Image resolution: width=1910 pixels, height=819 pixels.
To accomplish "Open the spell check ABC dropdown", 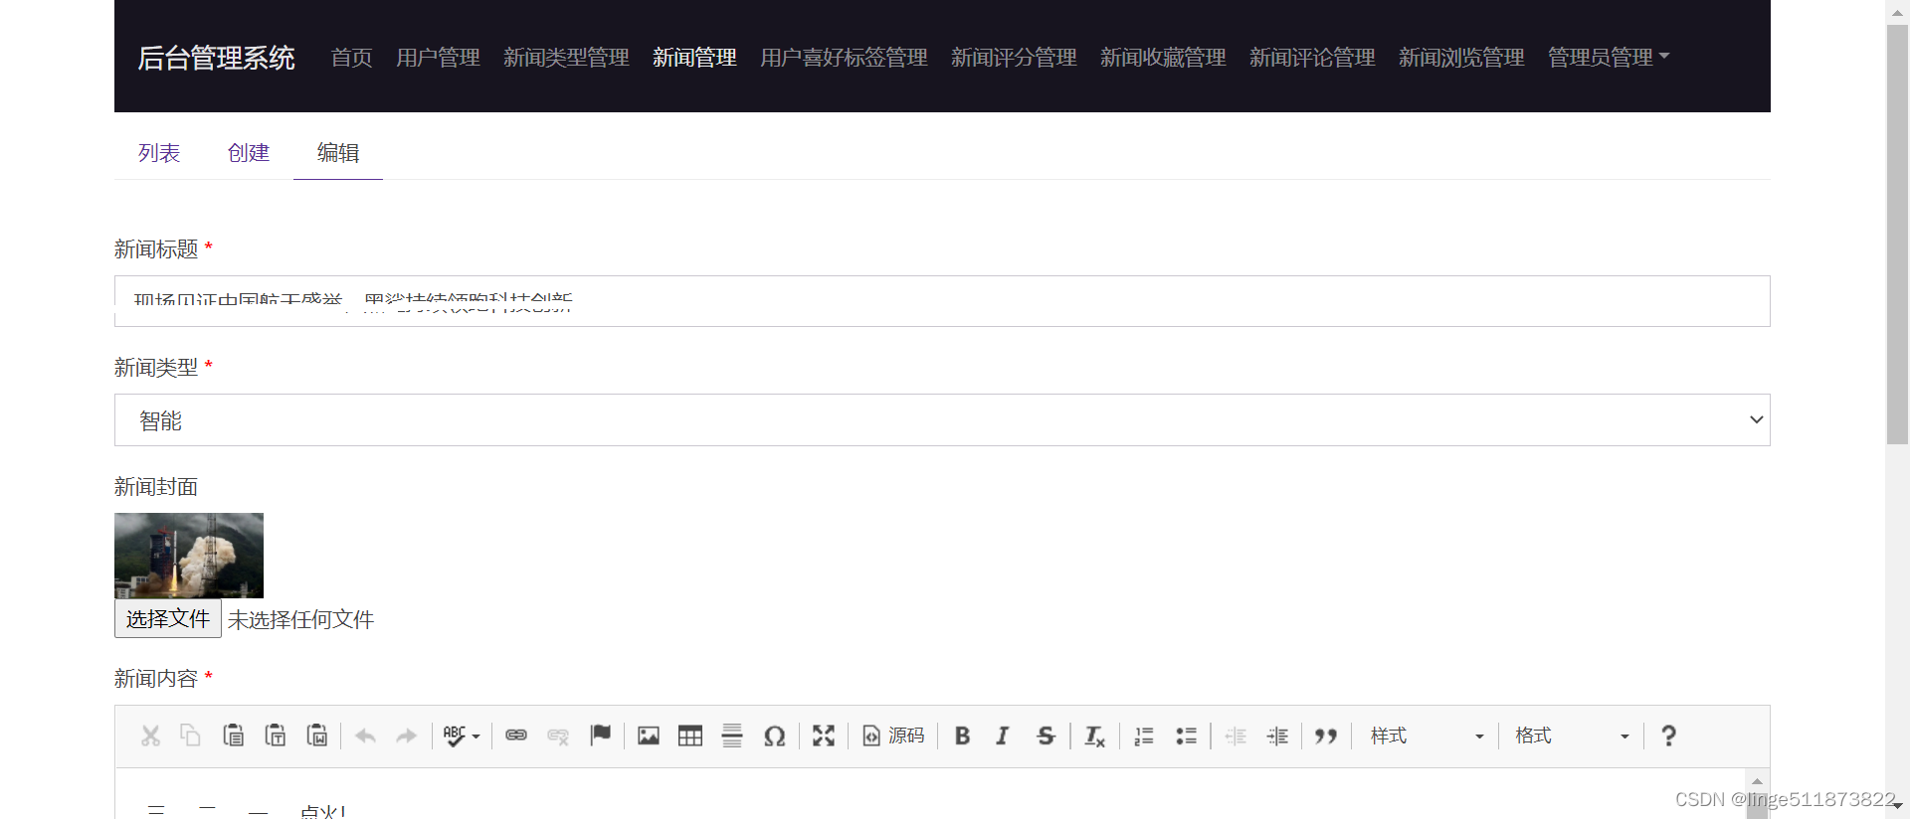I will [x=462, y=736].
